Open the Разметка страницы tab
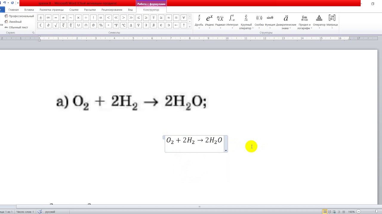 click(x=52, y=10)
